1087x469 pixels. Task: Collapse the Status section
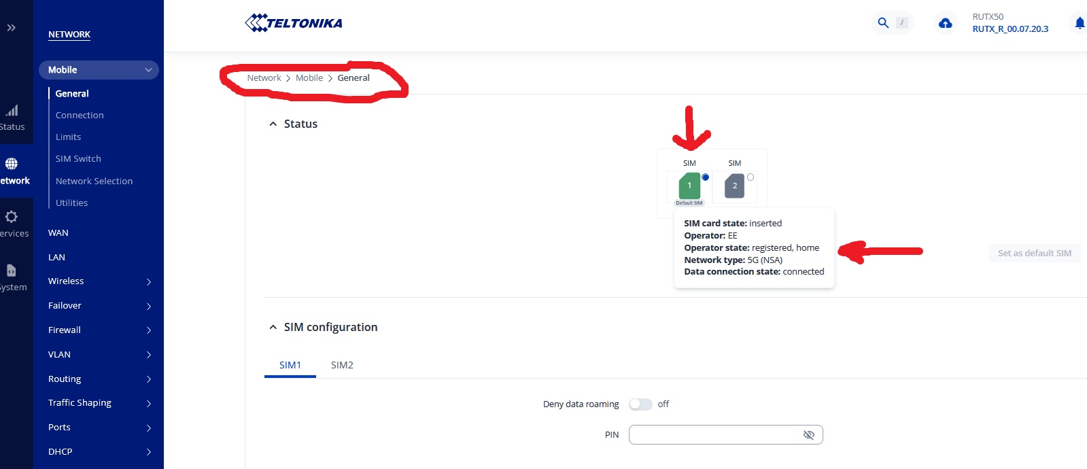coord(273,124)
